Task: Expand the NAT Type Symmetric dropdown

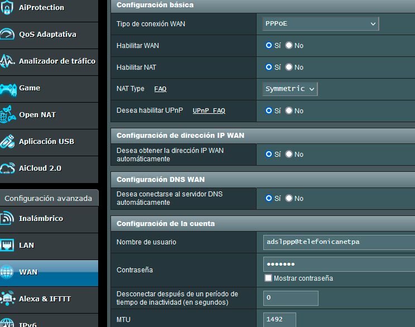Action: 290,89
